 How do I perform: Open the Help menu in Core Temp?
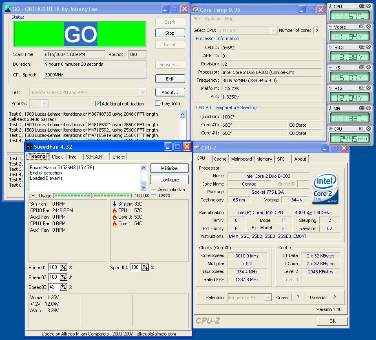click(229, 19)
